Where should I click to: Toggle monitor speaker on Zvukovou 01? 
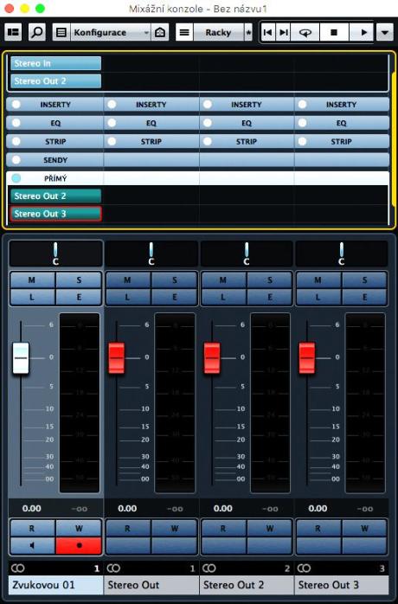tap(32, 545)
